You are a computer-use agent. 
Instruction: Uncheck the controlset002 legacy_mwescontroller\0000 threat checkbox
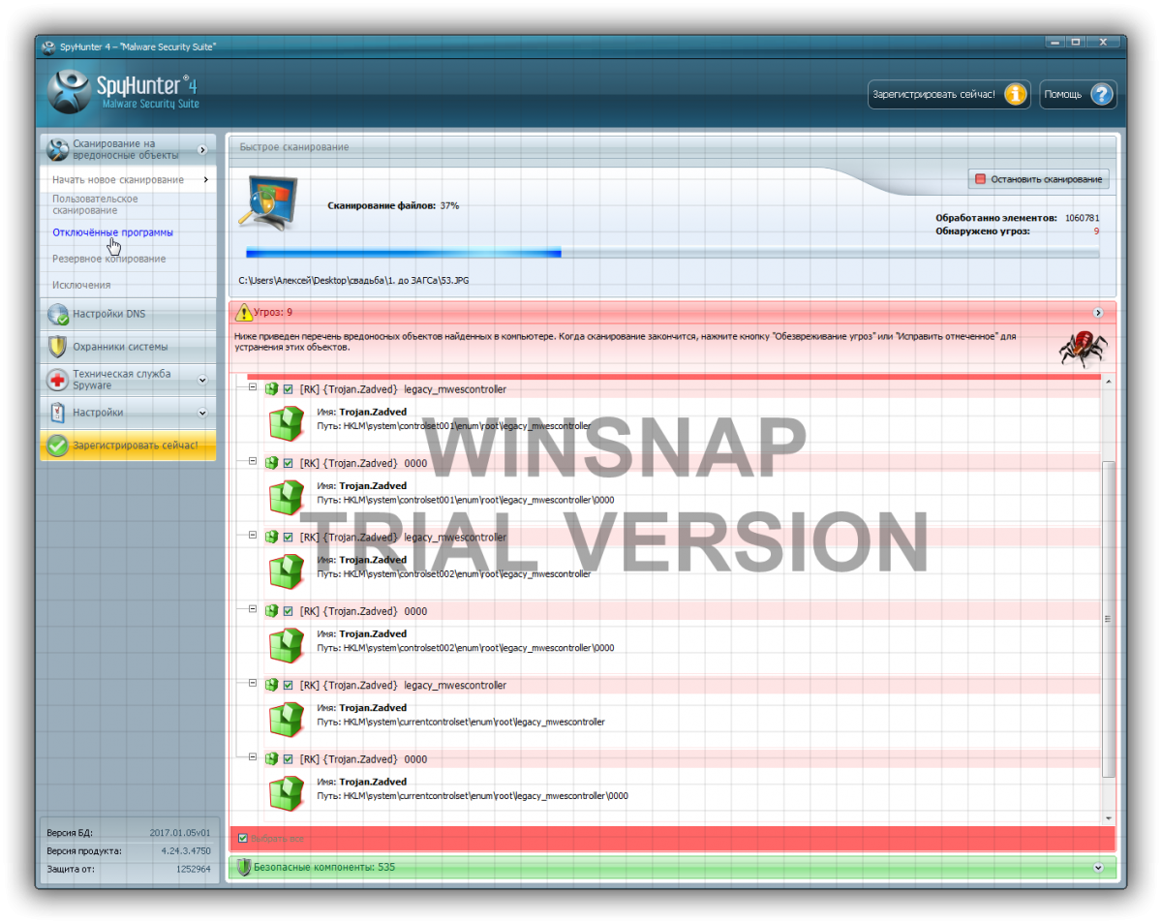click(289, 611)
